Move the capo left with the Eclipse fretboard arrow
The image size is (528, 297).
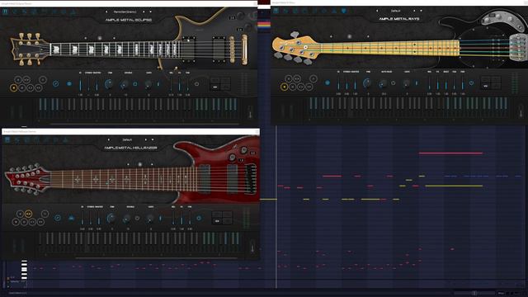[86, 38]
